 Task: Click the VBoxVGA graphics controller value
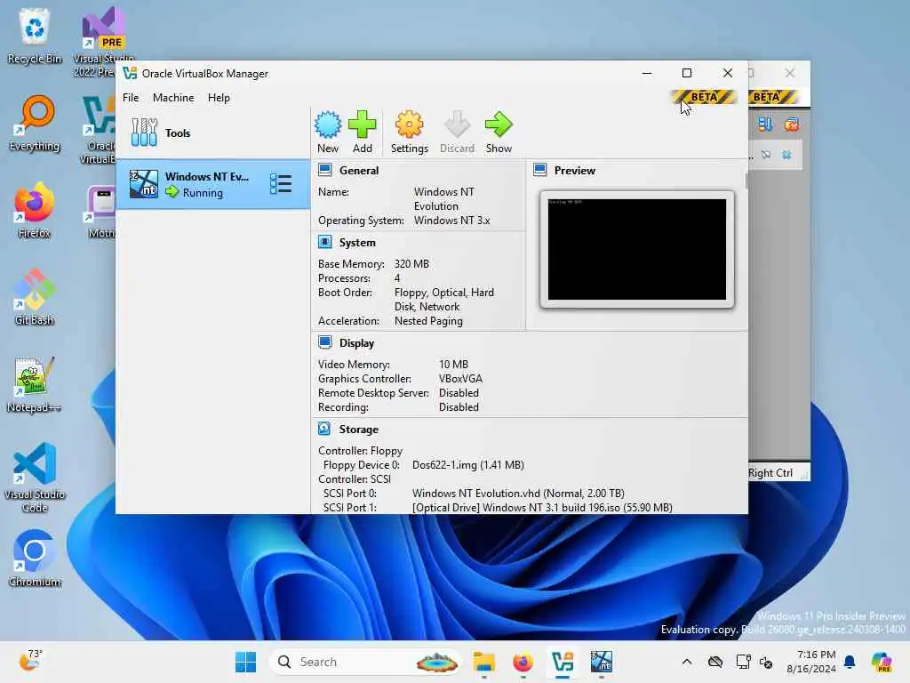tap(460, 379)
